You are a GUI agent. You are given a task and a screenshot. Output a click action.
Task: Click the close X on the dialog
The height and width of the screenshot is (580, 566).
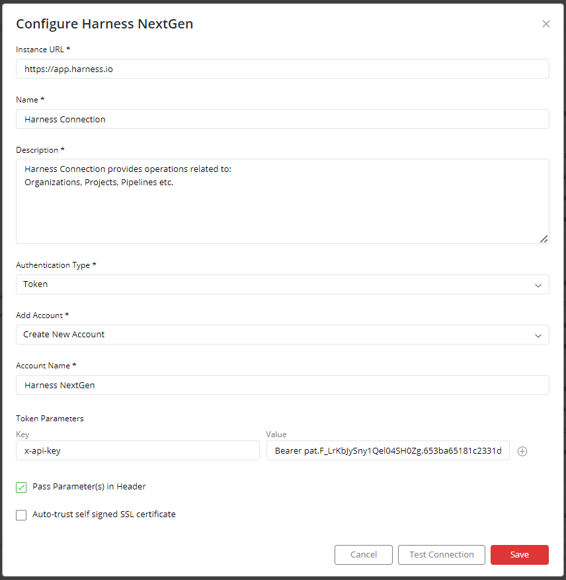point(546,24)
